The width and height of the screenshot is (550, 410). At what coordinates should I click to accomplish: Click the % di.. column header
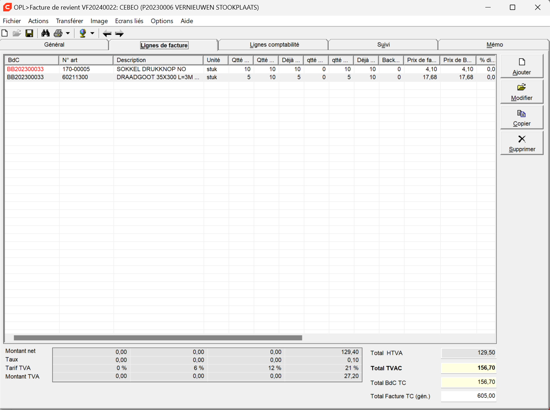(486, 60)
